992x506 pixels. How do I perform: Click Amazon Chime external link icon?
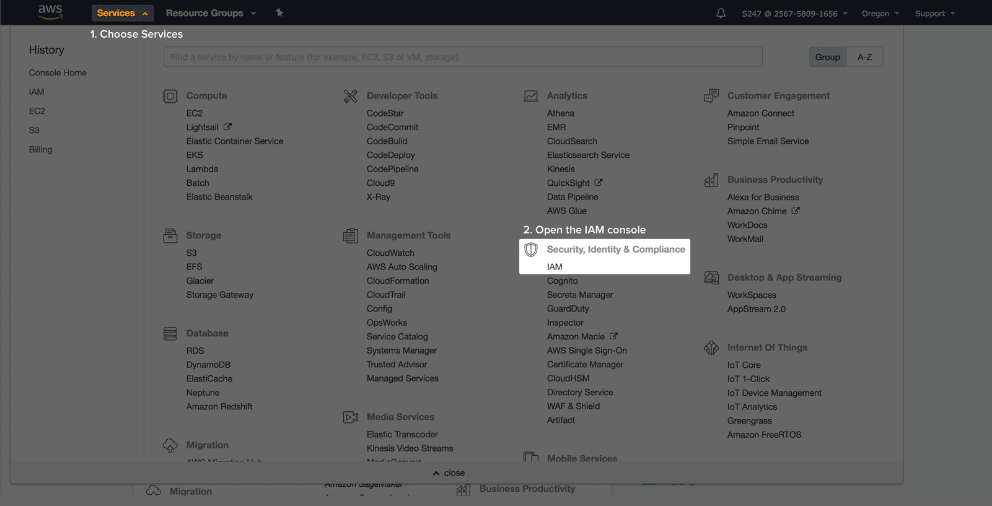point(796,211)
